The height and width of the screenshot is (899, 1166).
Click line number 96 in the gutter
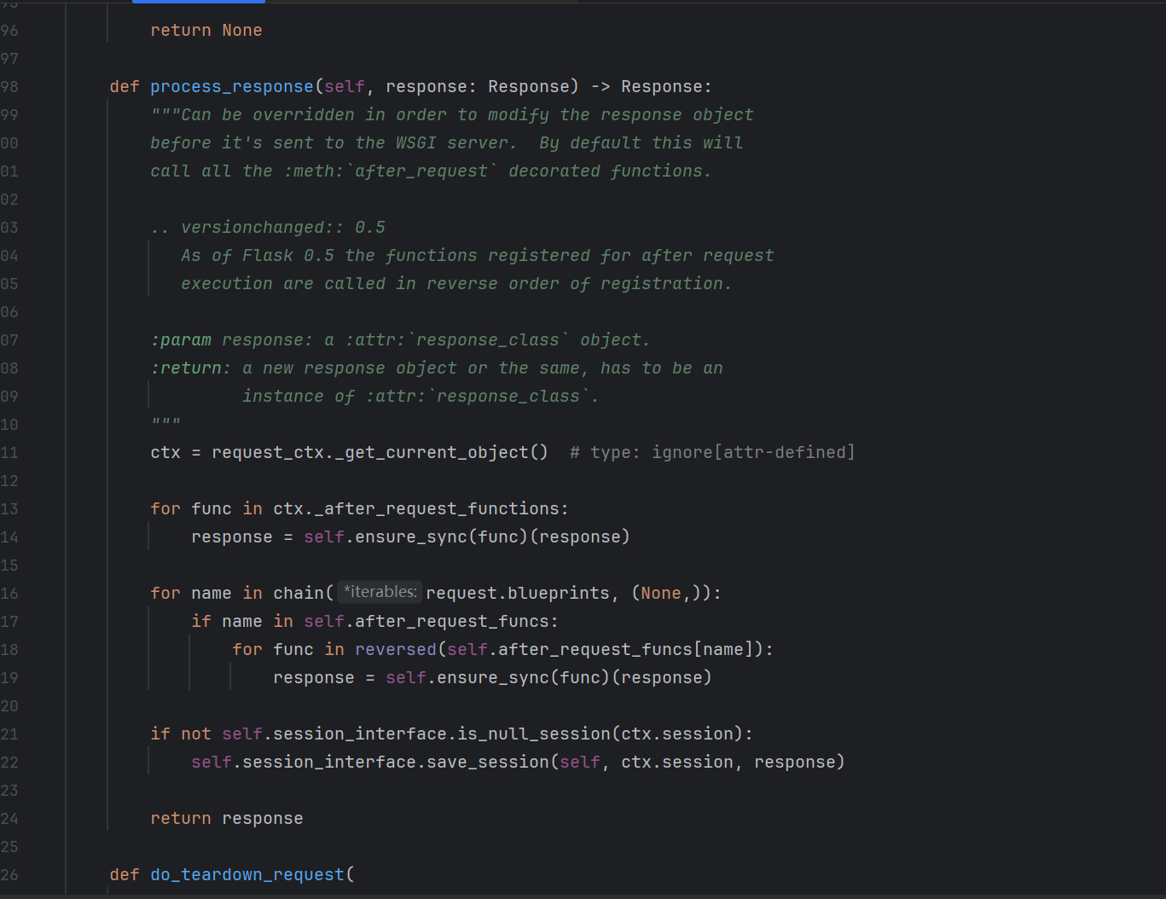pyautogui.click(x=9, y=31)
